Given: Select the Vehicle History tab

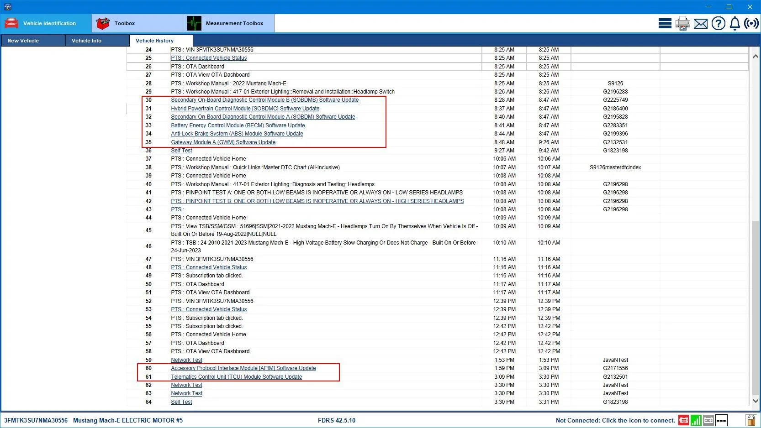Looking at the screenshot, I should point(161,41).
